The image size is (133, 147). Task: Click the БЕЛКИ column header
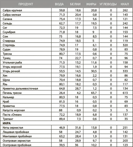click(75, 4)
